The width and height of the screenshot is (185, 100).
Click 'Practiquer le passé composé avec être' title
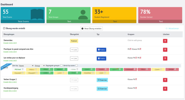[18, 49]
